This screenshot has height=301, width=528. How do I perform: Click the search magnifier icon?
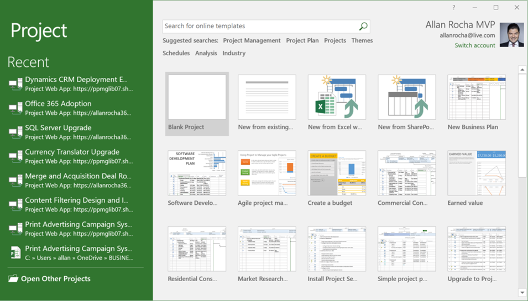[x=363, y=26]
